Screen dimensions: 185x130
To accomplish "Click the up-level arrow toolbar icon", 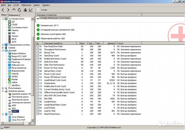I will [14, 10].
